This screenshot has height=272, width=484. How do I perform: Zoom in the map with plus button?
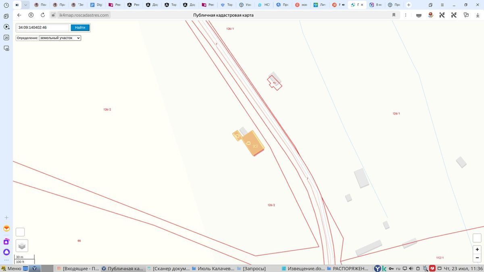pyautogui.click(x=477, y=249)
